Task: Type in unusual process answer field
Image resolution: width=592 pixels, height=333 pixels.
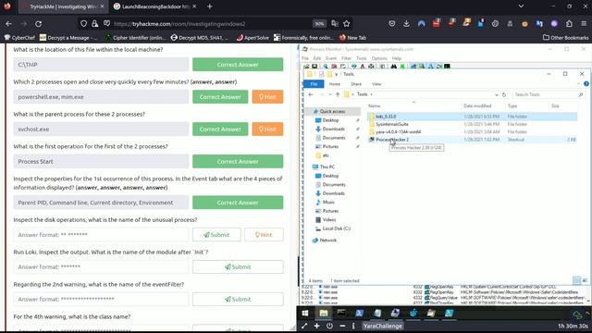Action: [x=101, y=234]
